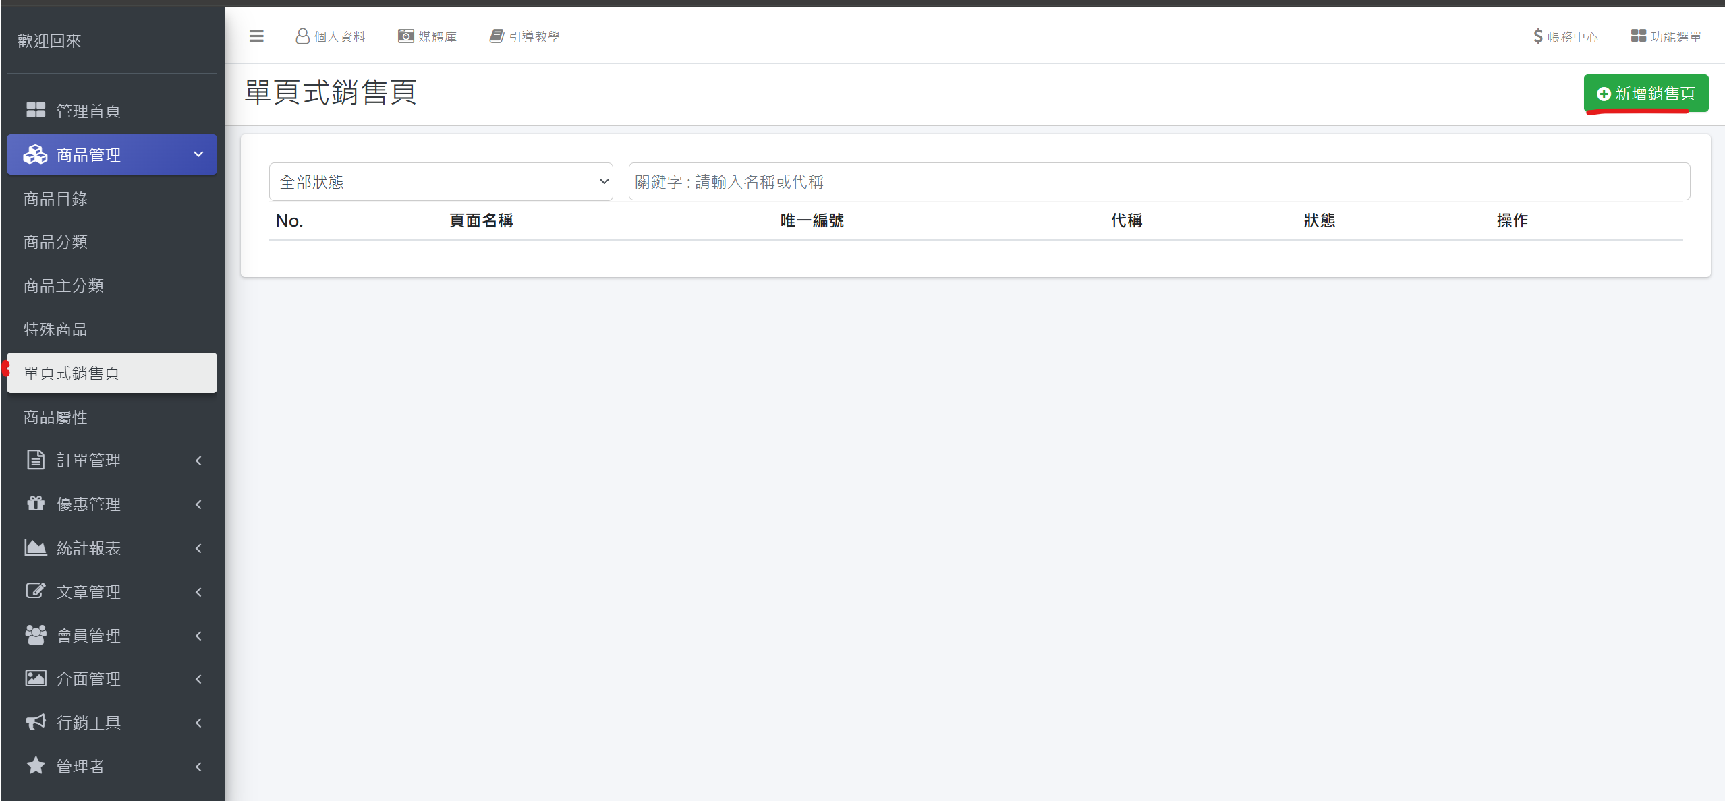The height and width of the screenshot is (801, 1725).
Task: Click the 文章管理 menu label
Action: (x=88, y=592)
